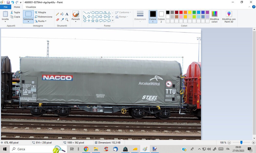Screen dimensions: 256x153
Task: Click the Ritaglia crop button
Action: tap(40, 12)
